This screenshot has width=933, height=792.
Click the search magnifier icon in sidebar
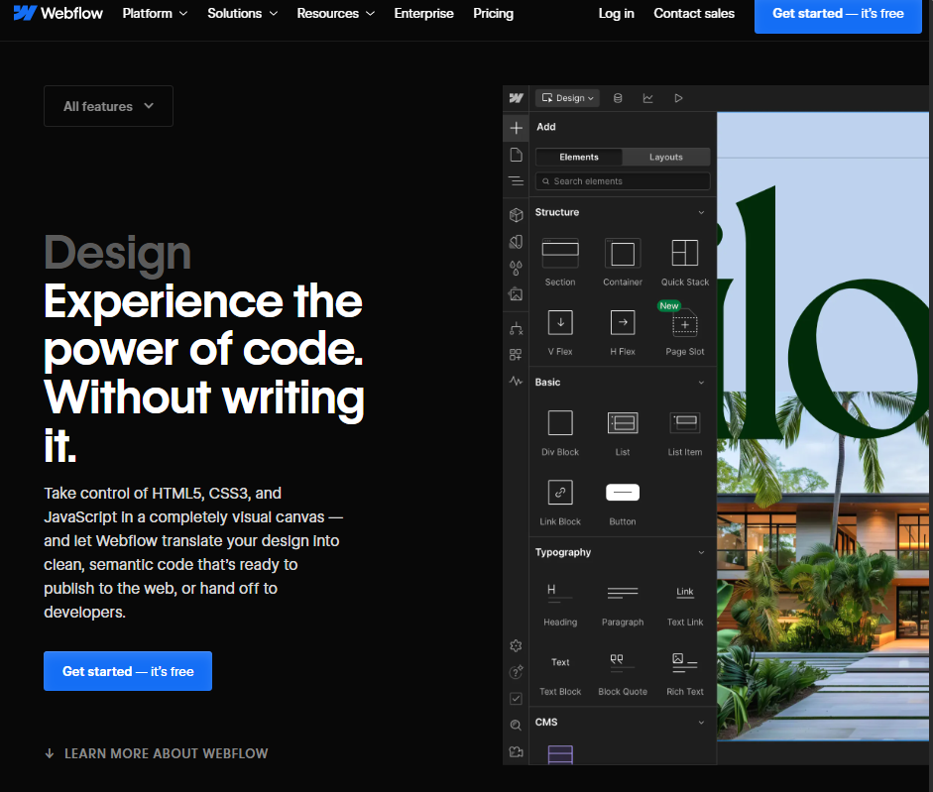click(516, 725)
